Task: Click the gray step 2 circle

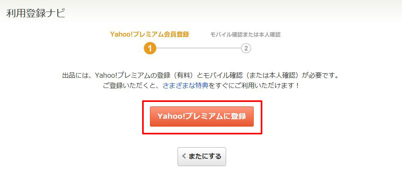Action: [x=246, y=48]
